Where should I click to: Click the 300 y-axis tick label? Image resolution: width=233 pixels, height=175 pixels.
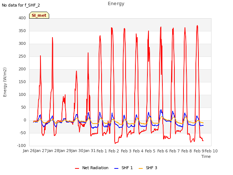tap(22, 44)
